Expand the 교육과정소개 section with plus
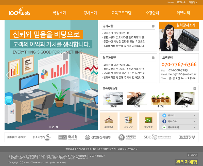The image size is (203, 166). tap(195, 88)
